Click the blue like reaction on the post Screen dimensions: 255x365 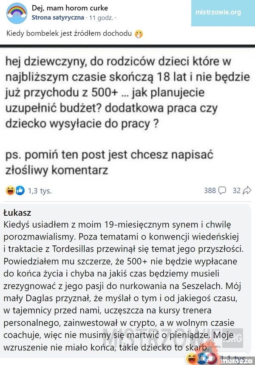pyautogui.click(x=20, y=191)
